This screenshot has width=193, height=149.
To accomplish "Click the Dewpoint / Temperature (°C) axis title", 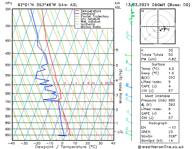I will tap(66, 147).
